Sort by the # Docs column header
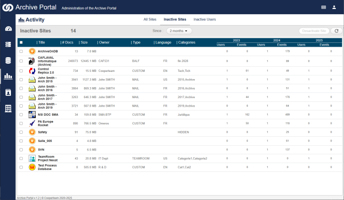The height and width of the screenshot is (200, 344). pyautogui.click(x=68, y=42)
